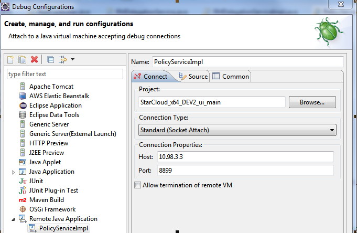Select the Eclipse Application icon
The height and width of the screenshot is (233, 357).
[x=23, y=105]
